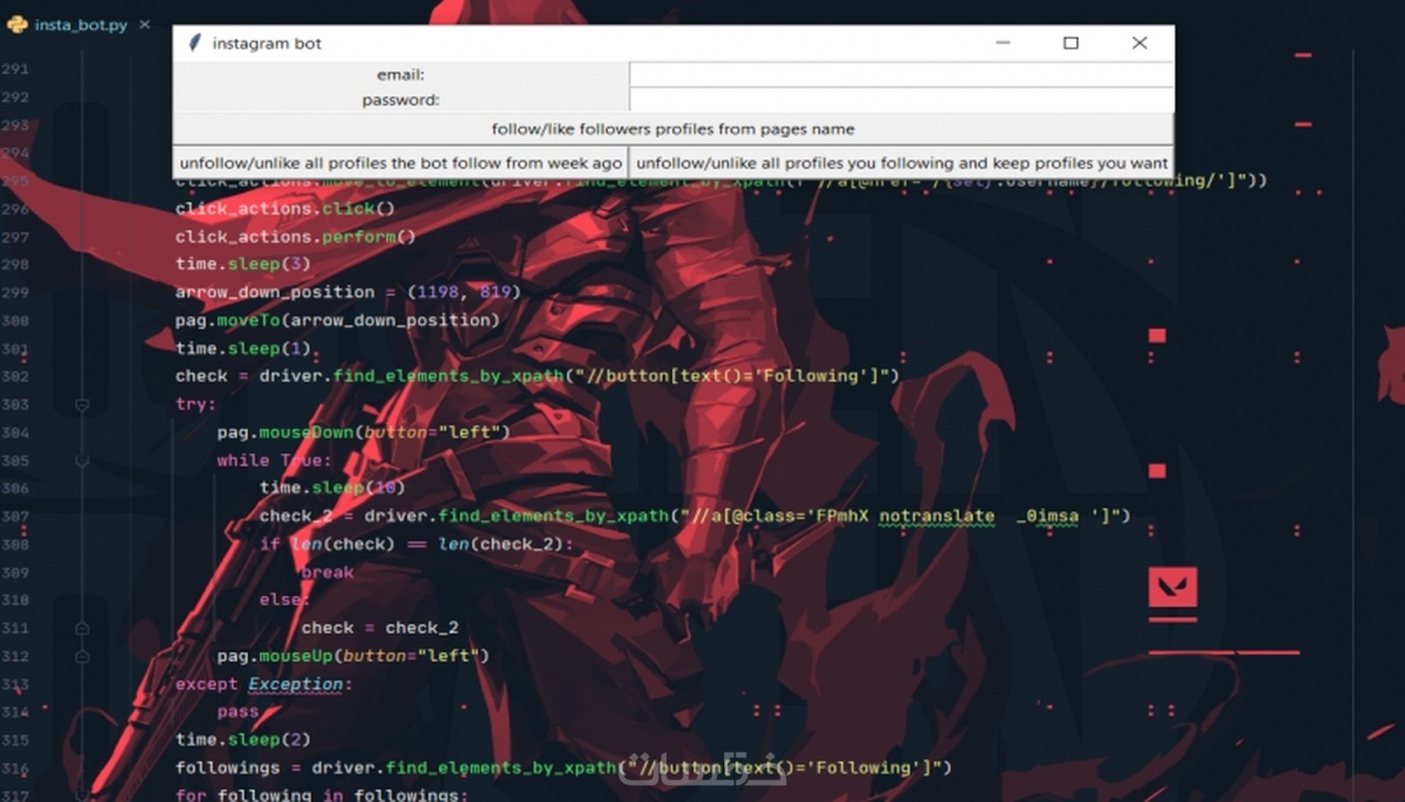Click the 'password:' label
The image size is (1405, 802).
coord(401,100)
